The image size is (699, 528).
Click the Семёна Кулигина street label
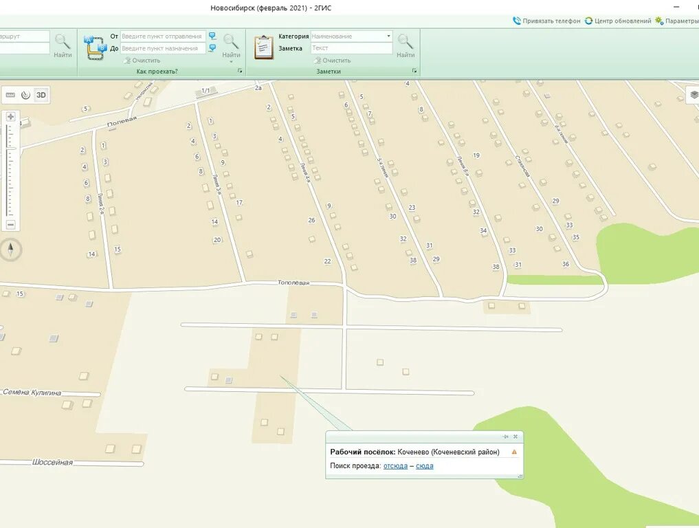click(x=31, y=393)
